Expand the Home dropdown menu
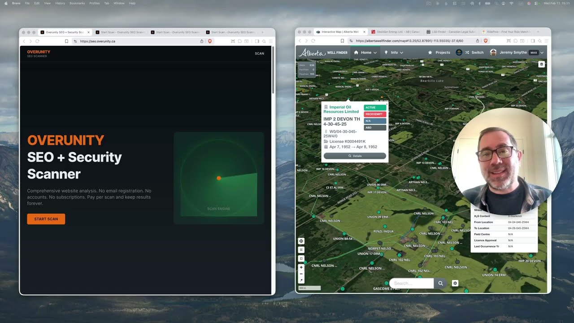Viewport: 574px width, 323px height. [x=365, y=52]
